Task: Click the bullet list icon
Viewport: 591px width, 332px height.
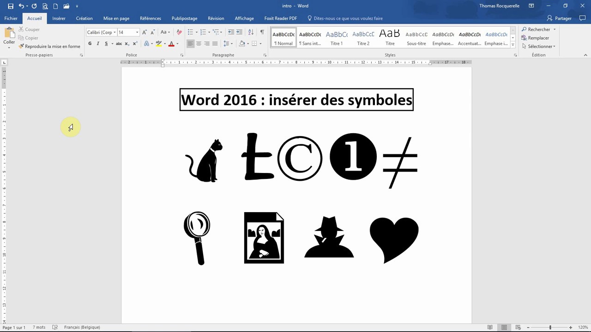Action: coord(190,32)
